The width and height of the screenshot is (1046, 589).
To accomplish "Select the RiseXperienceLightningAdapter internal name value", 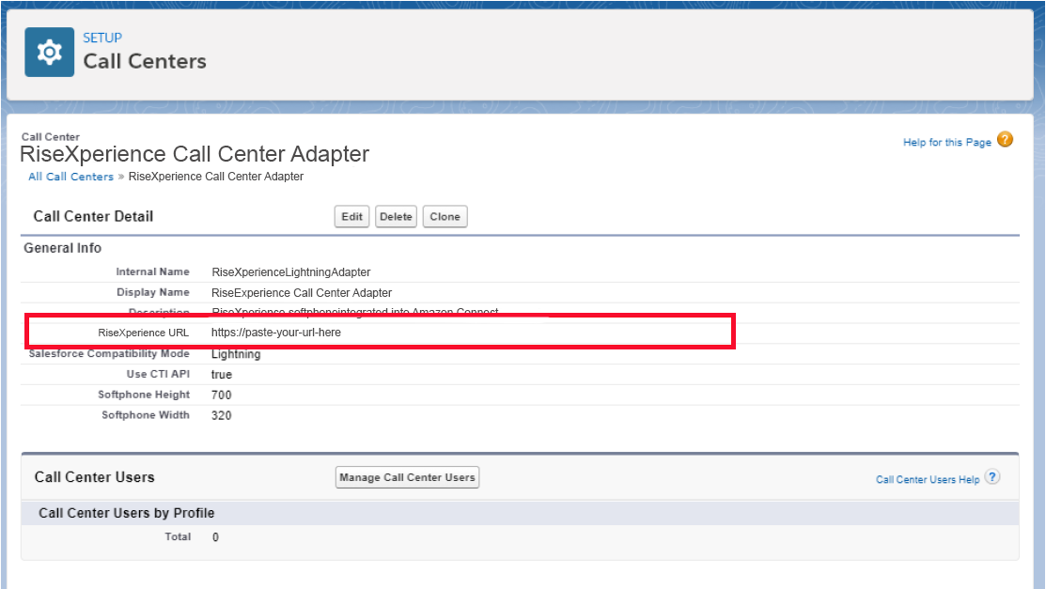I will coord(290,272).
